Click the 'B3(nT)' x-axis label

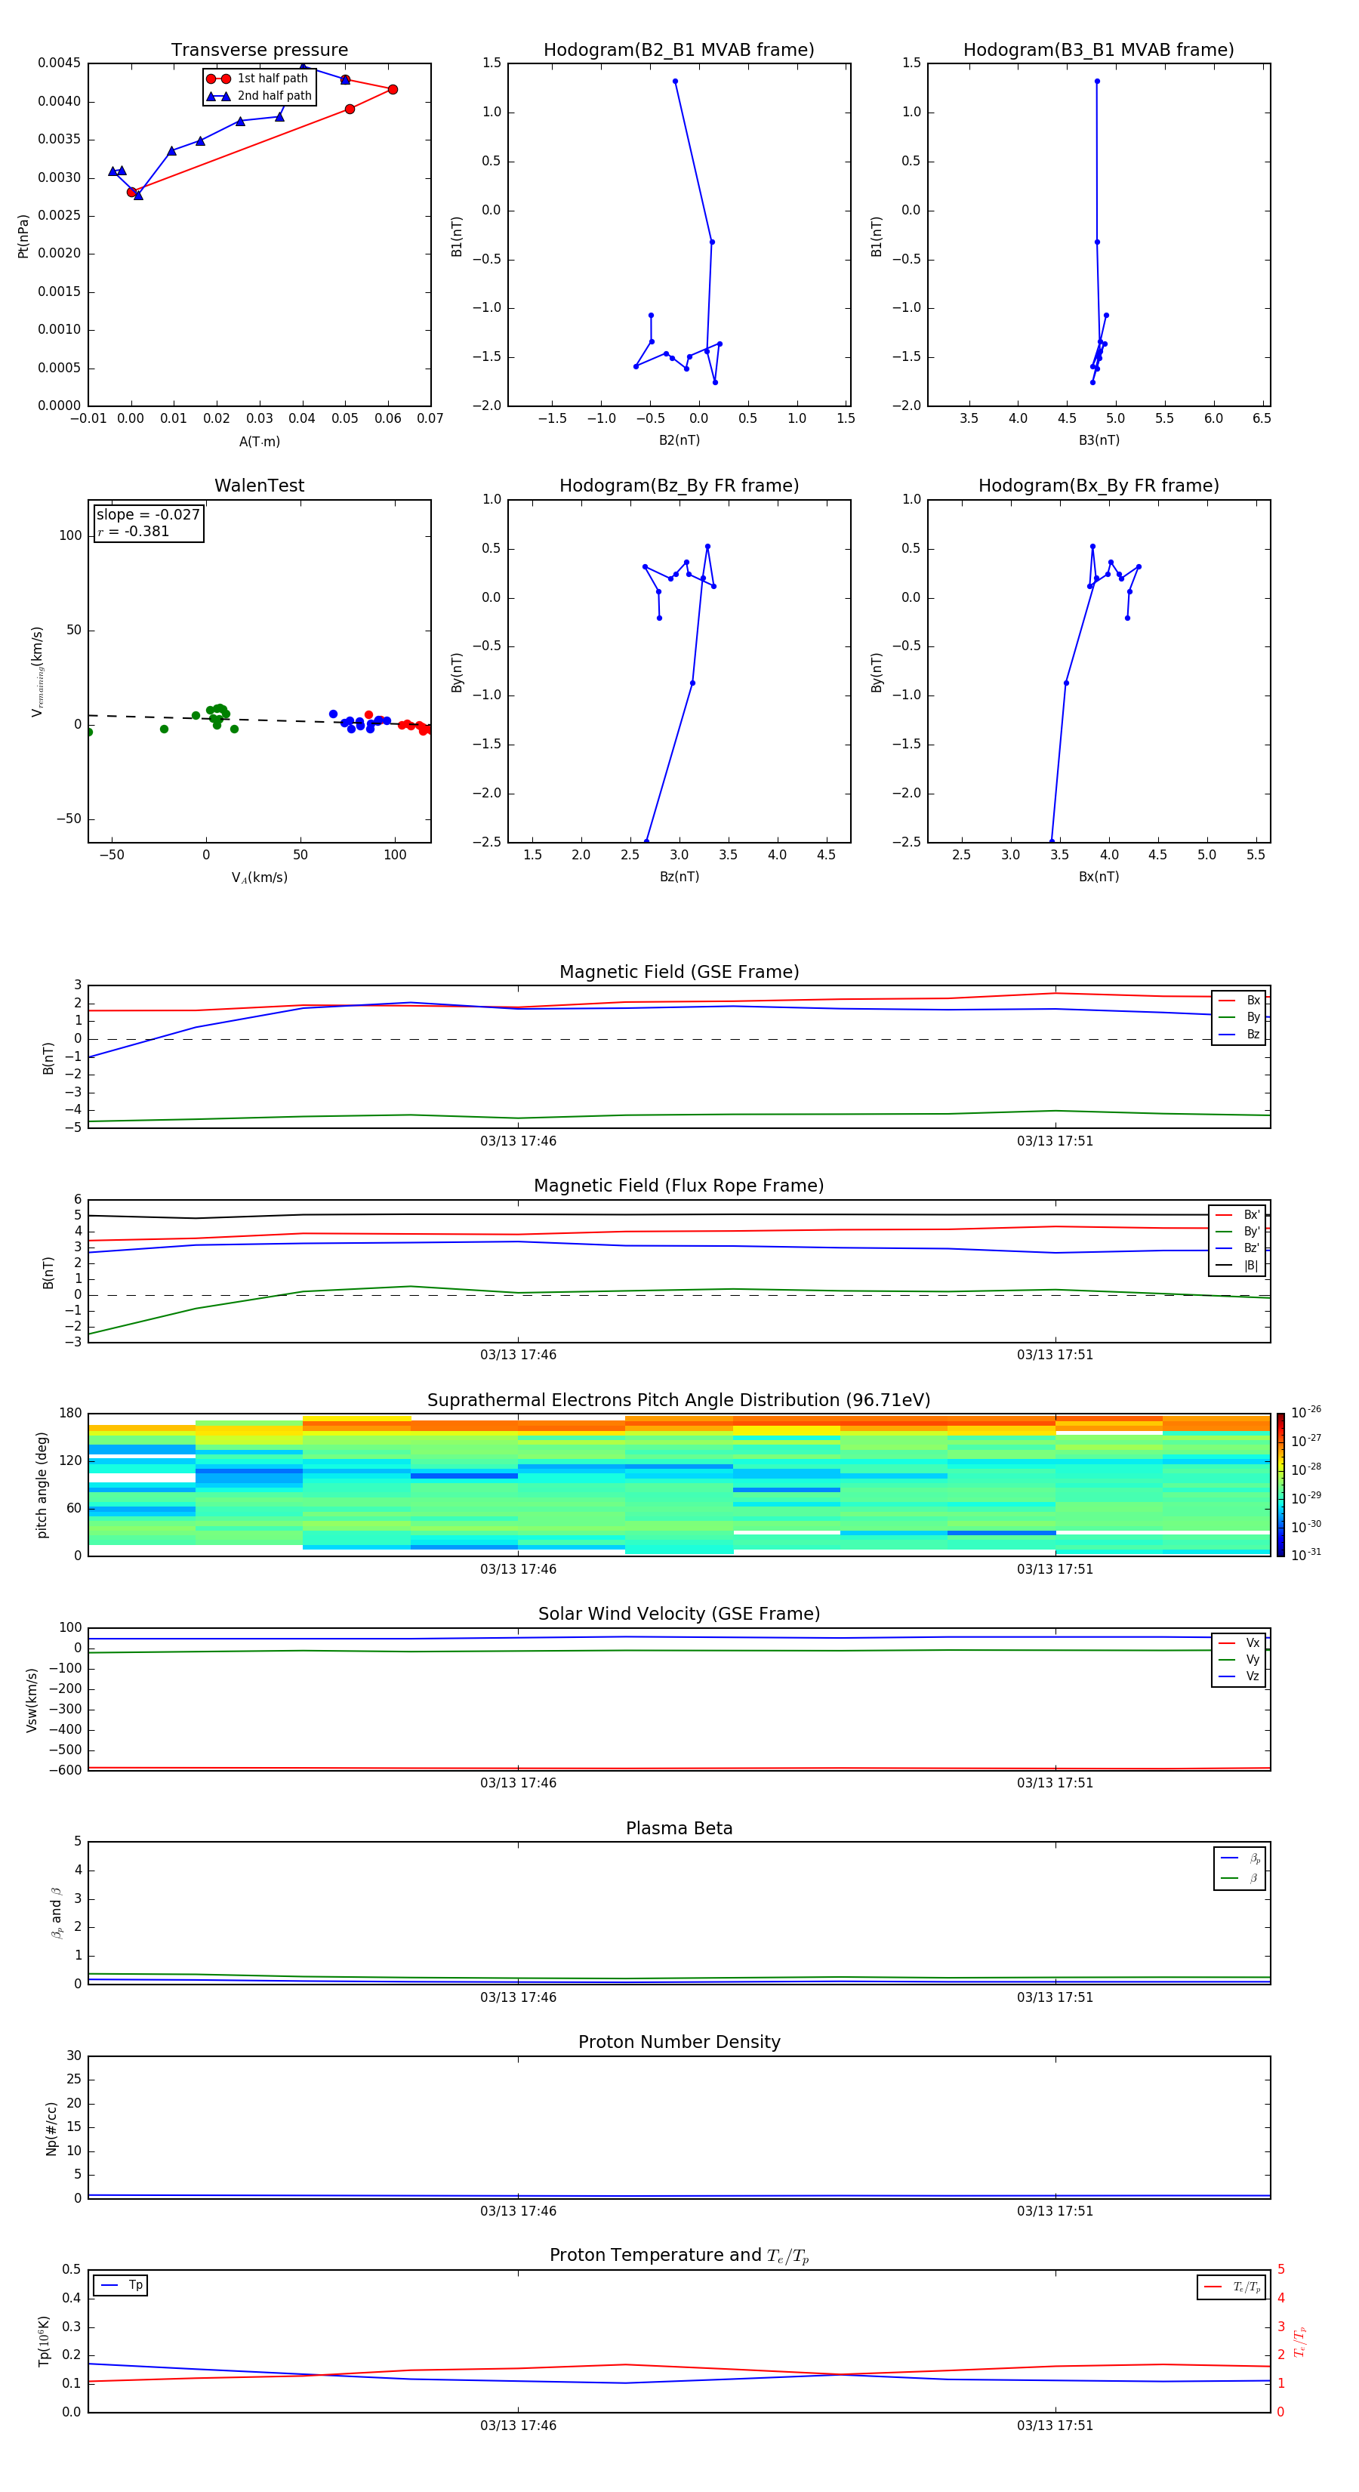pos(1099,440)
